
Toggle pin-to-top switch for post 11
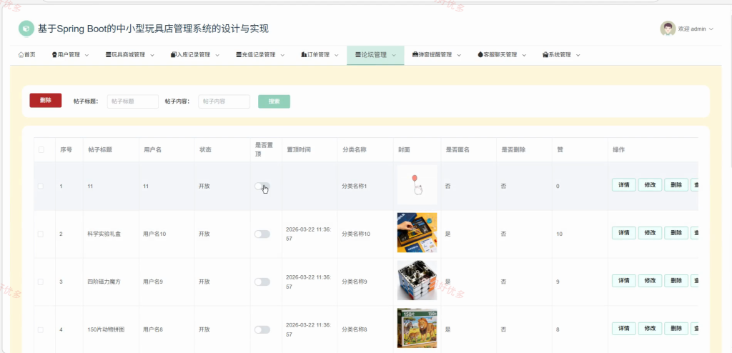[262, 186]
